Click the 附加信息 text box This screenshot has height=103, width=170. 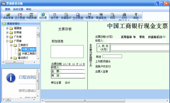point(67,51)
